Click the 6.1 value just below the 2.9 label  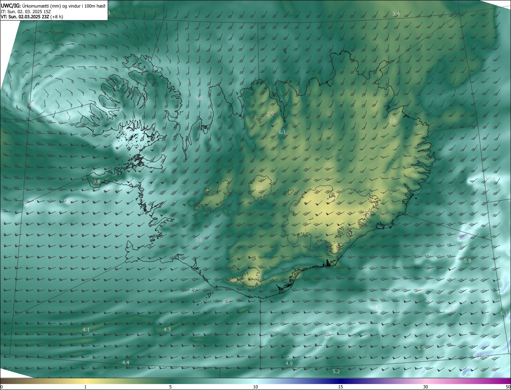[282, 132]
